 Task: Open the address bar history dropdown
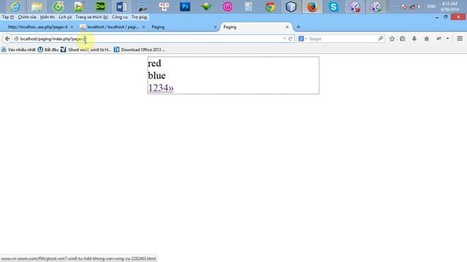point(284,39)
